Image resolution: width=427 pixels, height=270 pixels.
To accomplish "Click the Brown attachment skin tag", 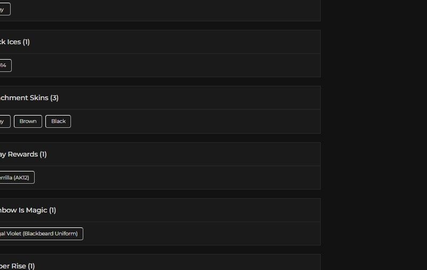I will coord(28,121).
